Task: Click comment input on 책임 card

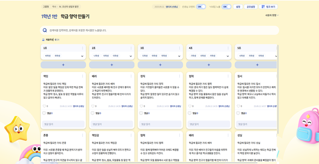Action: pos(63,124)
